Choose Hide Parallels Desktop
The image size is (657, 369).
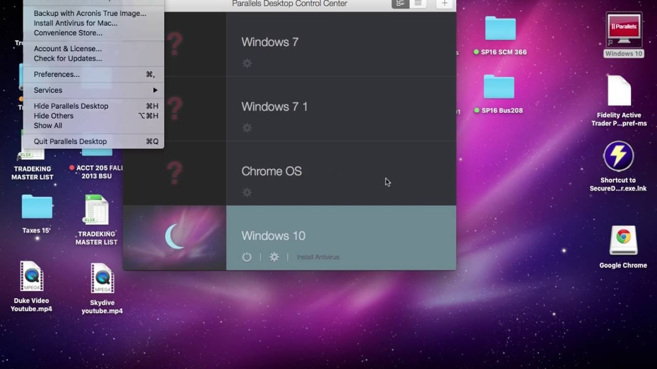click(93, 106)
